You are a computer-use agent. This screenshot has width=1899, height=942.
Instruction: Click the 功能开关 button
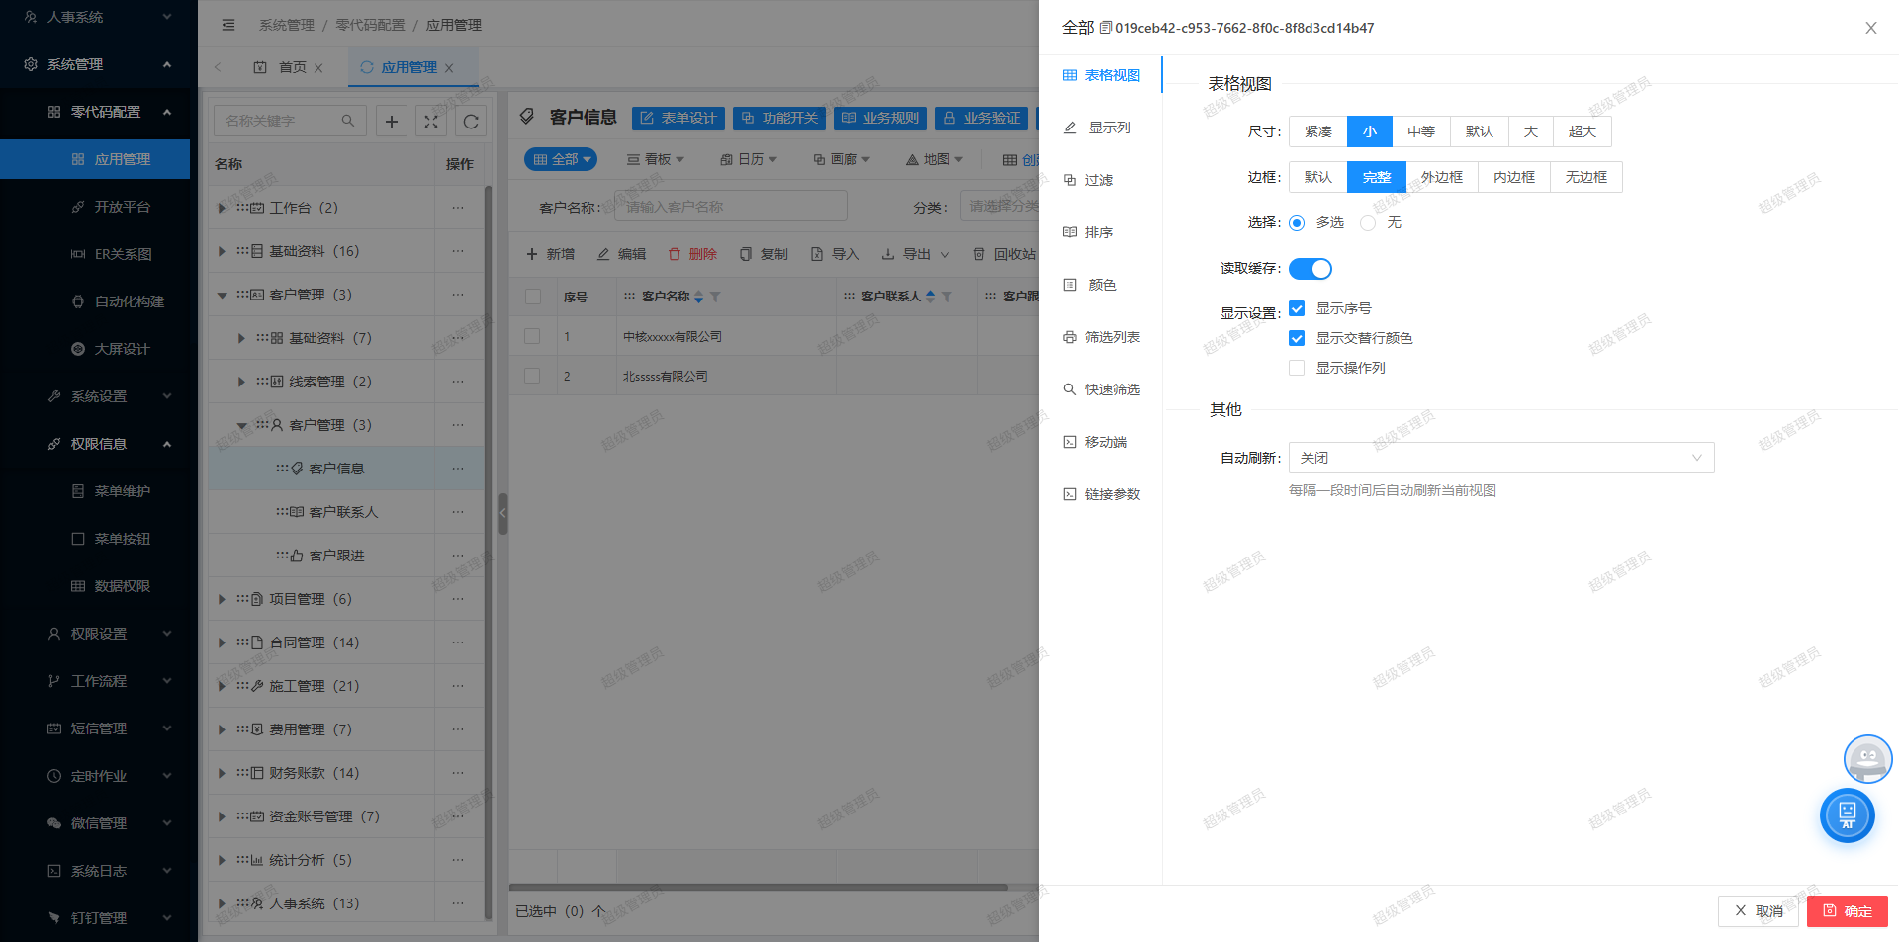click(779, 118)
